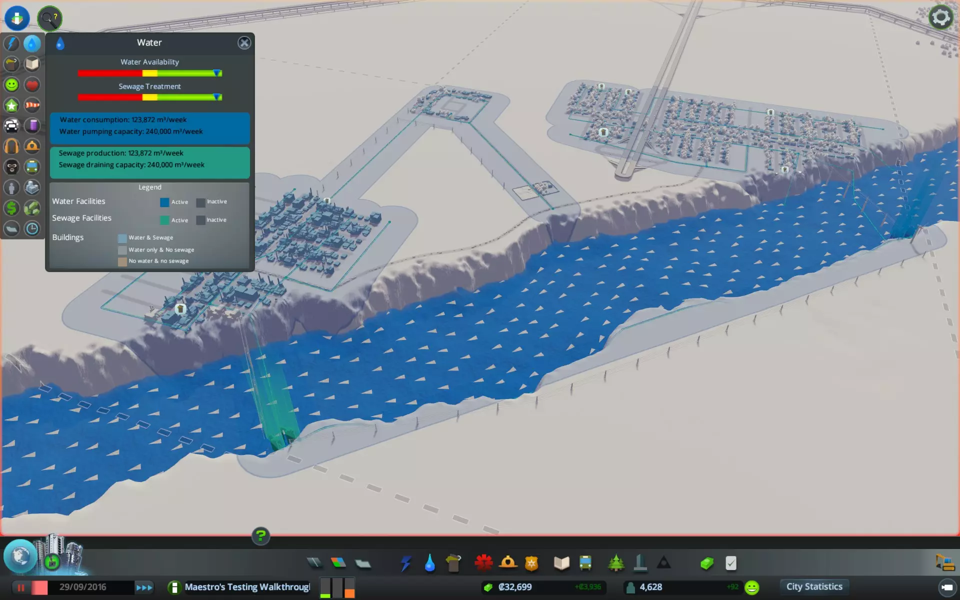Toggle the Noise Pollution info view
Viewport: 960px width, 600px height.
pos(11,146)
